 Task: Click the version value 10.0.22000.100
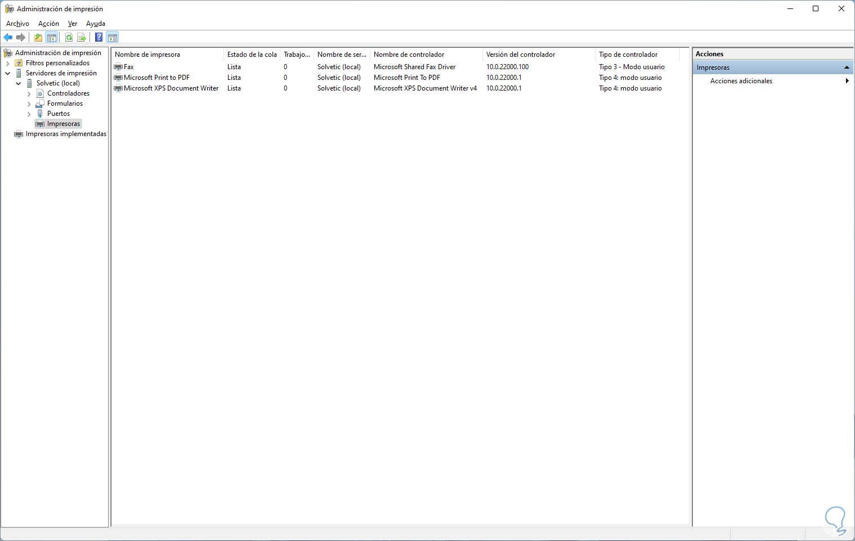coord(508,67)
